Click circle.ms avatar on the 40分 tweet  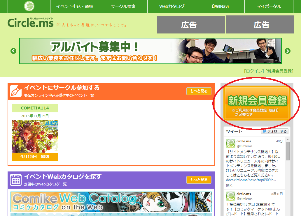pyautogui.click(x=230, y=144)
